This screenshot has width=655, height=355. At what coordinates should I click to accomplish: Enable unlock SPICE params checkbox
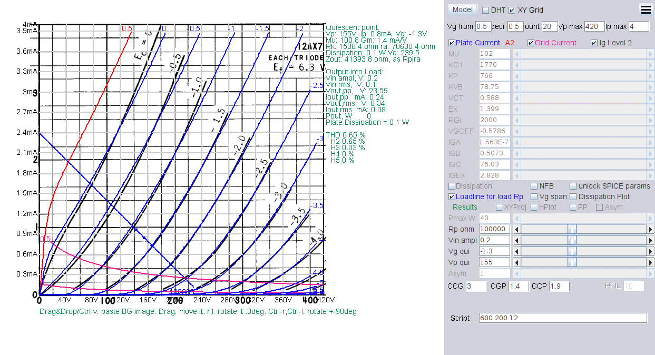(x=573, y=186)
